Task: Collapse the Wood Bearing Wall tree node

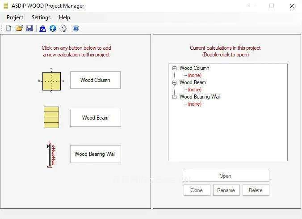Action: click(174, 97)
